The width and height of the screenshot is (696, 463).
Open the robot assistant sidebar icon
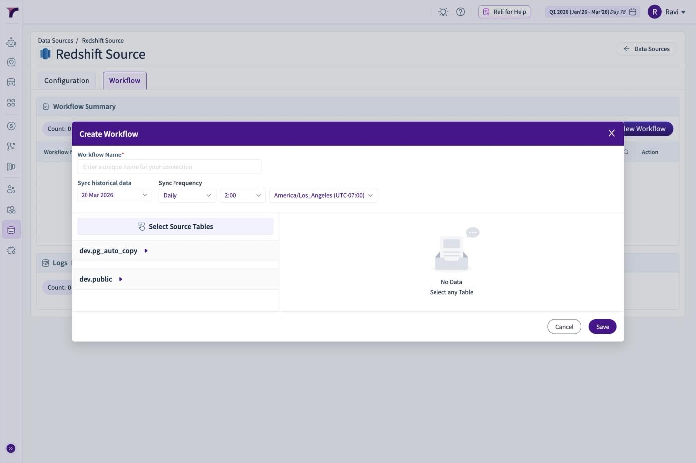pos(11,42)
